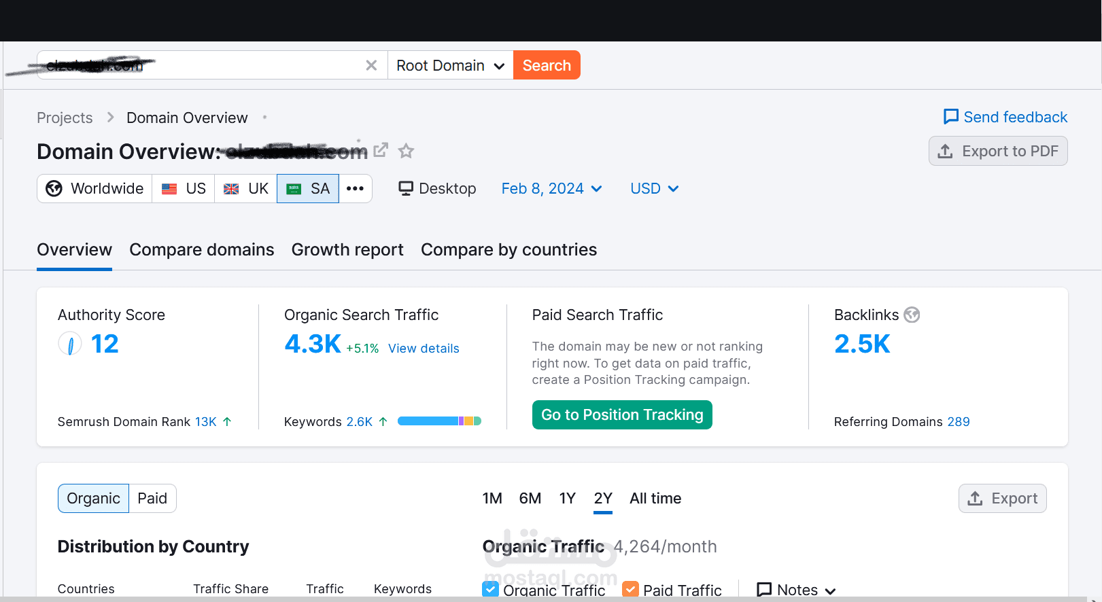Click the Countries column header
This screenshot has height=602, width=1102.
pos(86,589)
